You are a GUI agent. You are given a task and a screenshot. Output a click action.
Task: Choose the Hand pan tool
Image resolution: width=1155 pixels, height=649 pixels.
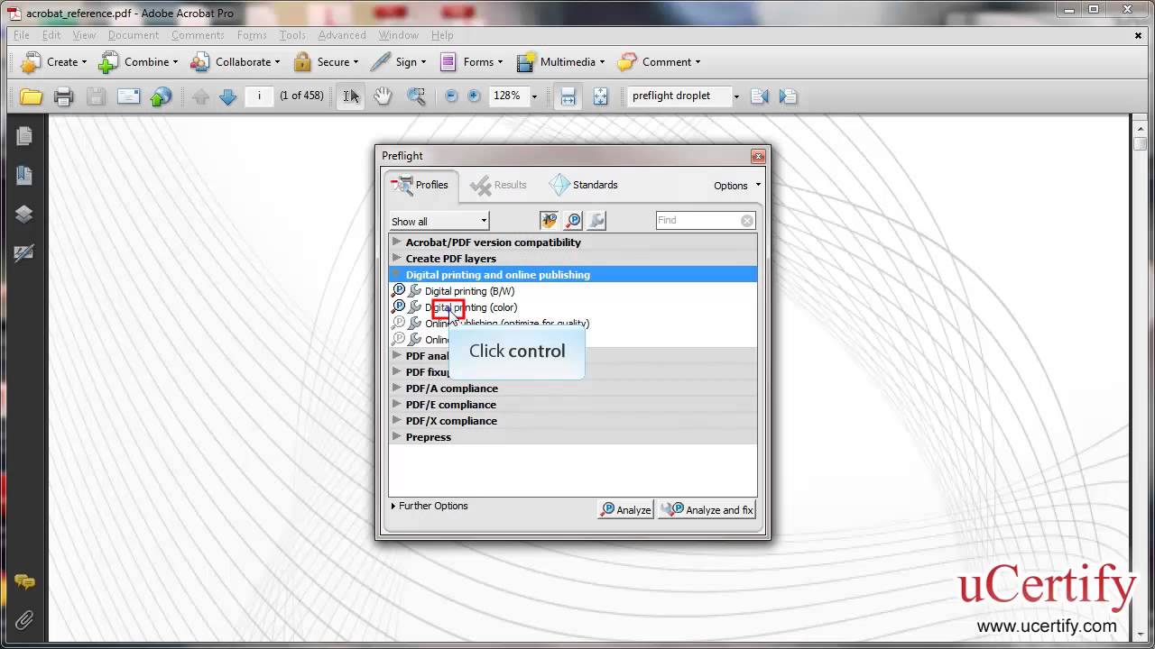tap(383, 96)
